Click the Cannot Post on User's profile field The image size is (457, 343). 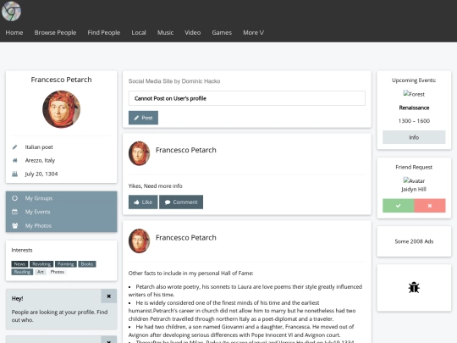point(247,98)
